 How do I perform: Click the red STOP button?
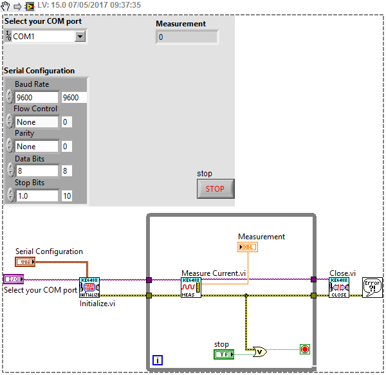coord(216,188)
